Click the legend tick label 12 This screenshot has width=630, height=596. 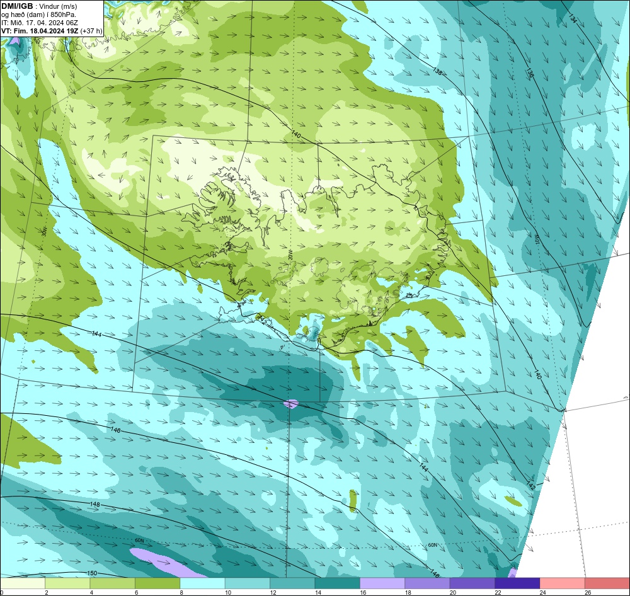(273, 592)
